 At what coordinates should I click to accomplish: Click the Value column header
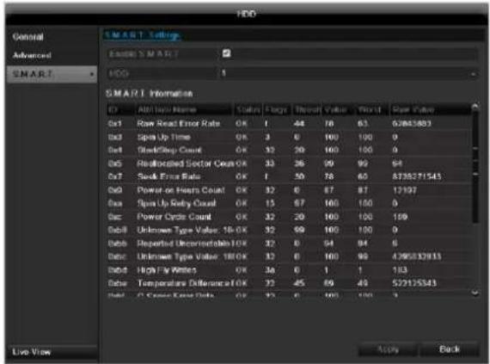(x=337, y=110)
